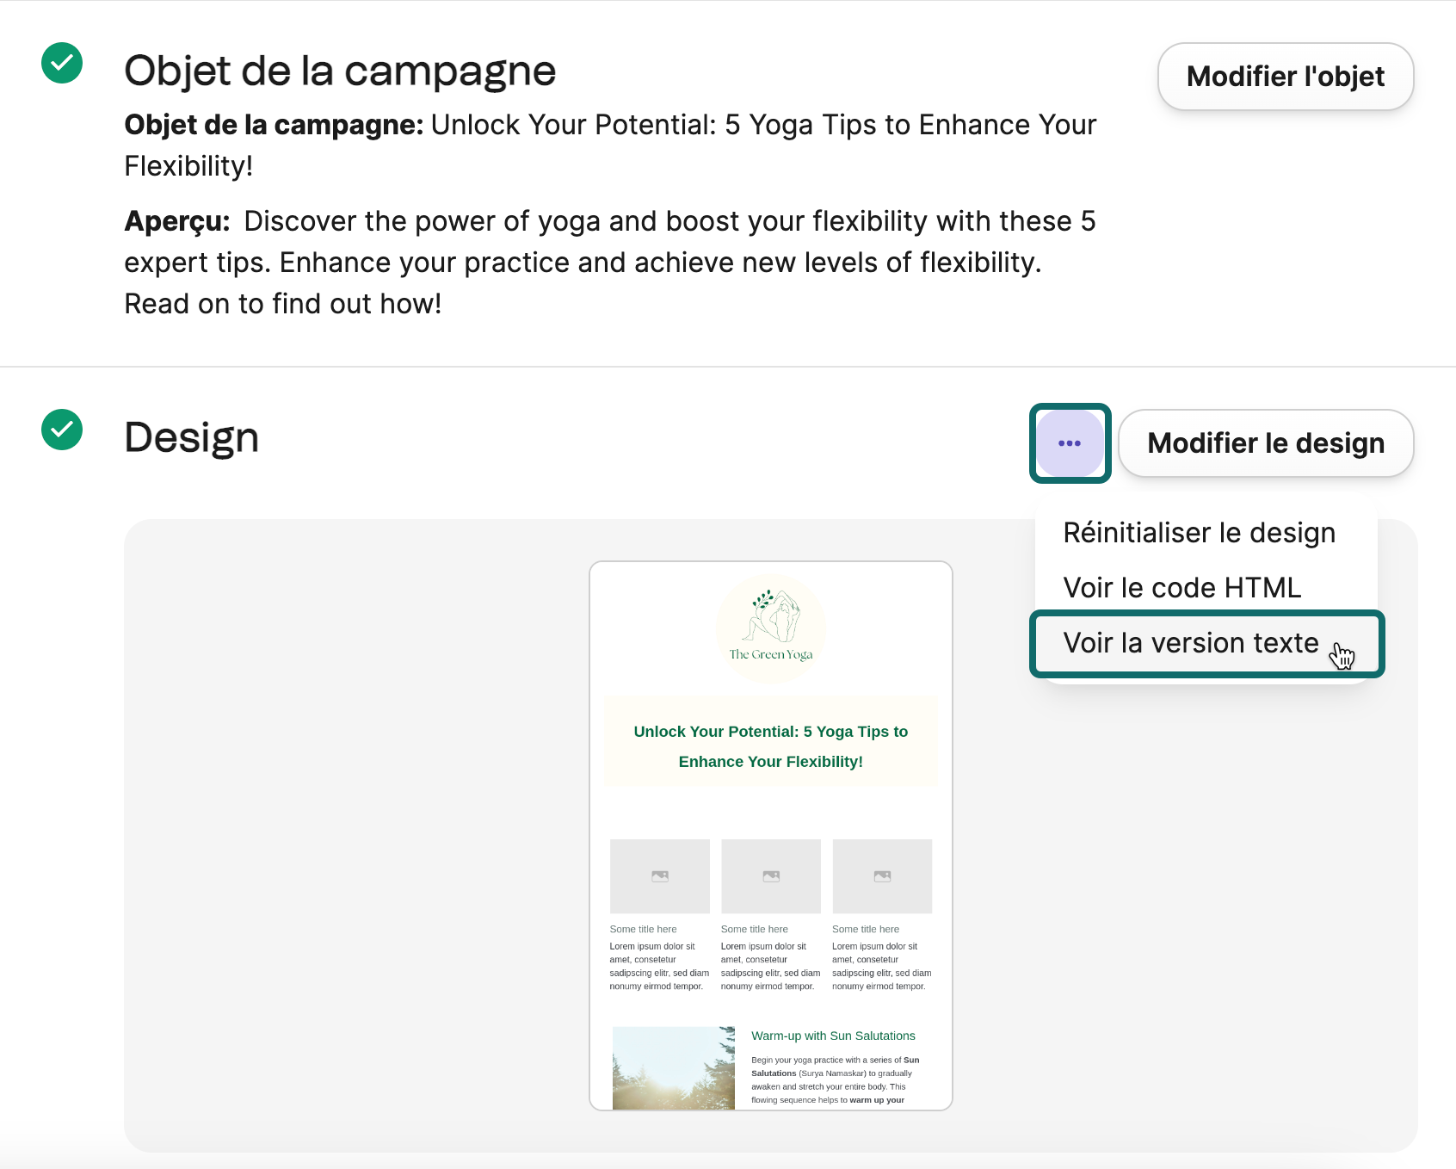1456x1169 pixels.
Task: Click the email design preview card
Action: 771,836
